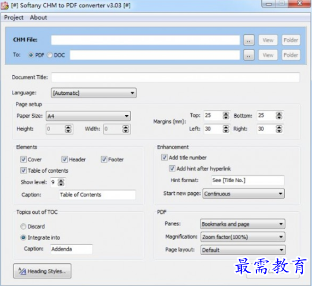Click the Right margin value field
Image resolution: width=312 pixels, height=286 pixels.
[266, 129]
